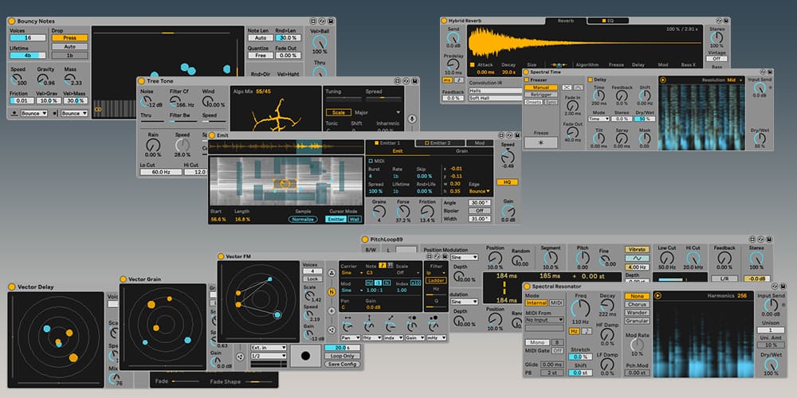Adjust Spread slider in Tree Tone
Viewport: 797px width, 398px height.
[x=383, y=98]
